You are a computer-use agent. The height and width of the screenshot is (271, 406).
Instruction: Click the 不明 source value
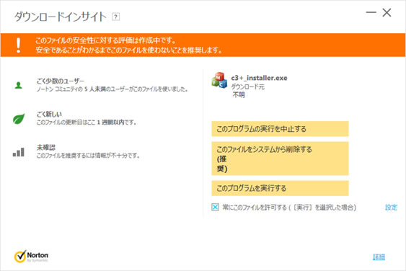click(x=239, y=94)
